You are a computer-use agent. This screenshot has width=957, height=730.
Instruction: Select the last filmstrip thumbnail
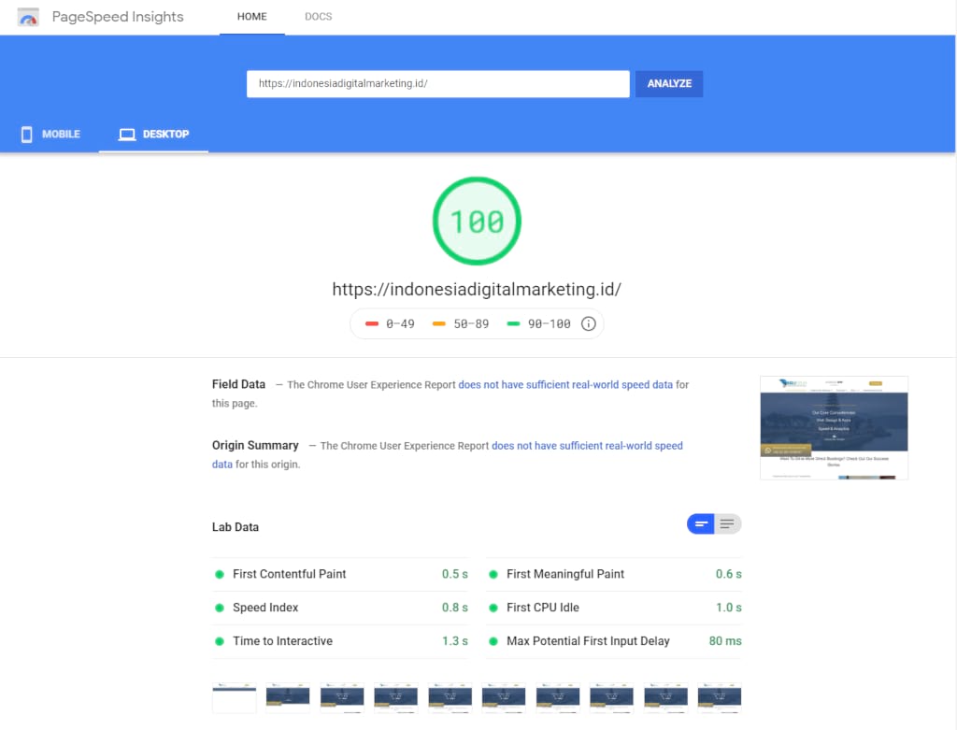coord(720,697)
